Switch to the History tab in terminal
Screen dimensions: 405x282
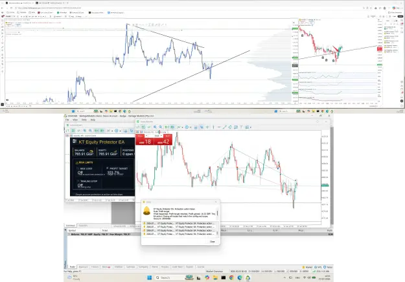click(x=95, y=267)
